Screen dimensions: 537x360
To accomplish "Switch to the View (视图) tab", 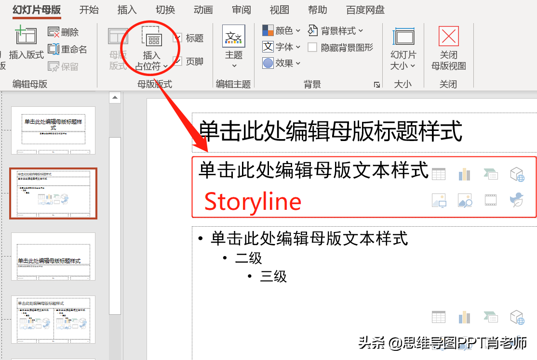I will point(280,10).
